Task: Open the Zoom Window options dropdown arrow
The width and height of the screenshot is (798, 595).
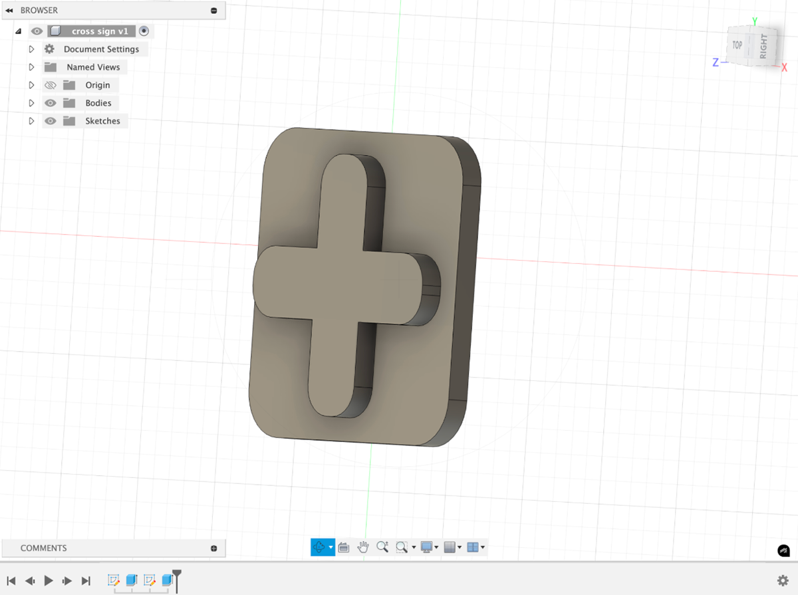Action: coord(414,548)
